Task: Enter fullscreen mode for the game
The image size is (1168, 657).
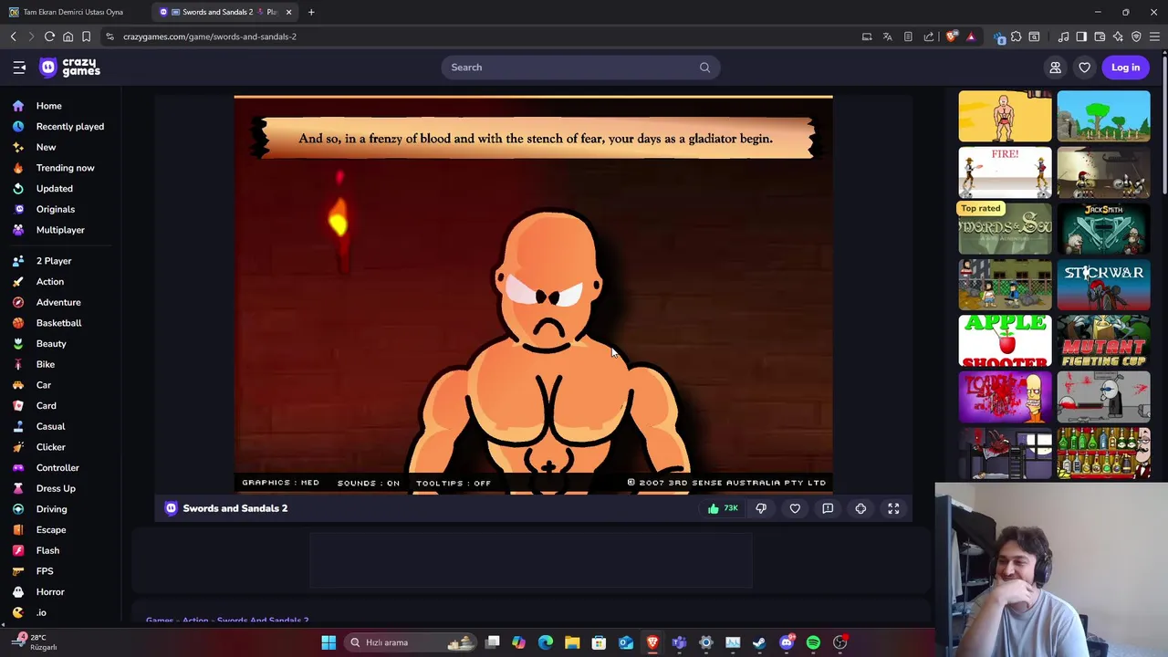Action: [893, 508]
